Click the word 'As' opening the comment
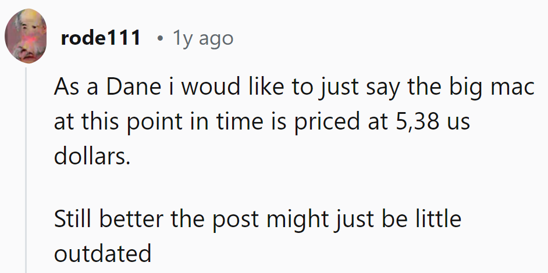Viewport: 548px width, 273px height. 67,87
